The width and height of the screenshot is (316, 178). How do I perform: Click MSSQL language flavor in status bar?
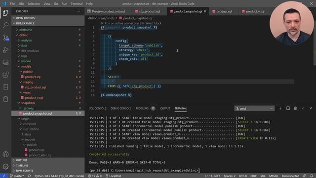pos(274,176)
